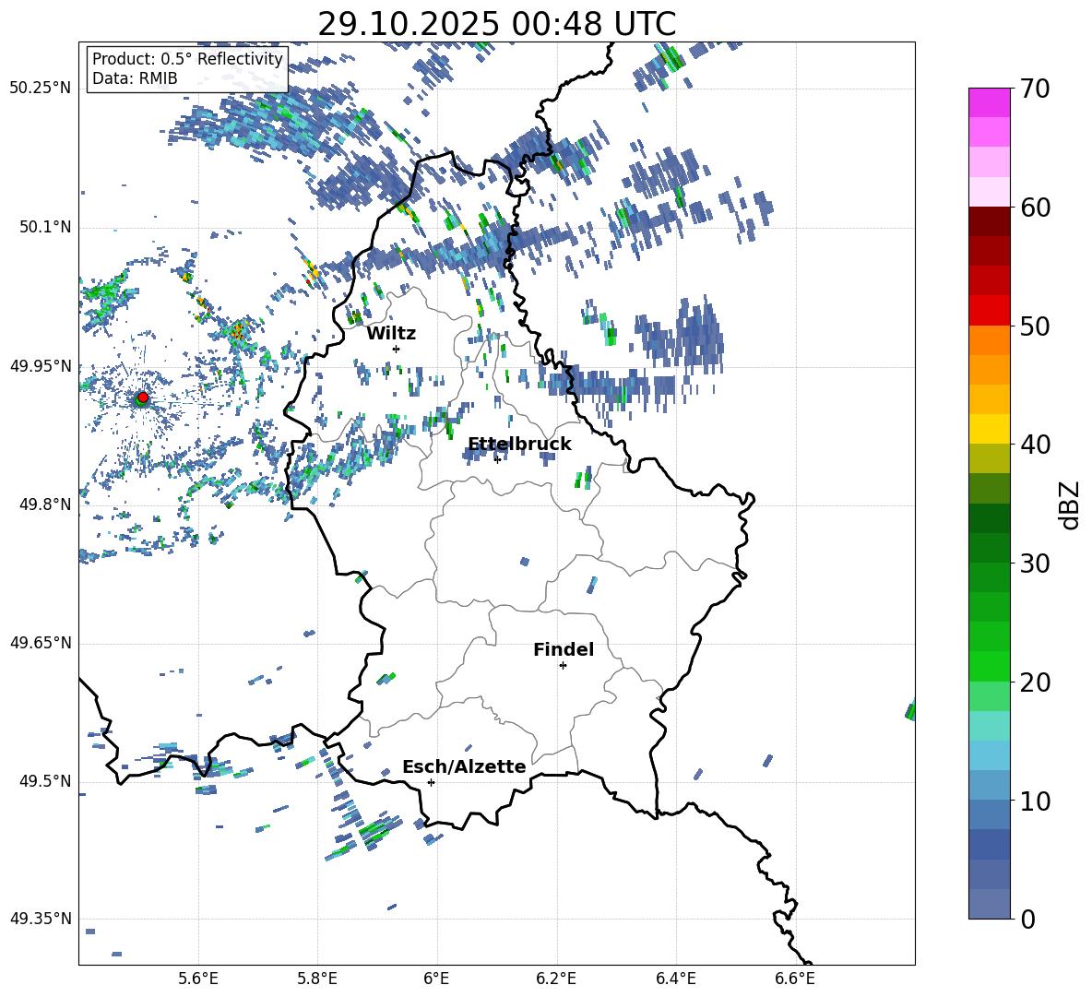Viewport: 1092px width, 997px height.
Task: Click the 50 colorbar tick label
Action: [x=1035, y=326]
